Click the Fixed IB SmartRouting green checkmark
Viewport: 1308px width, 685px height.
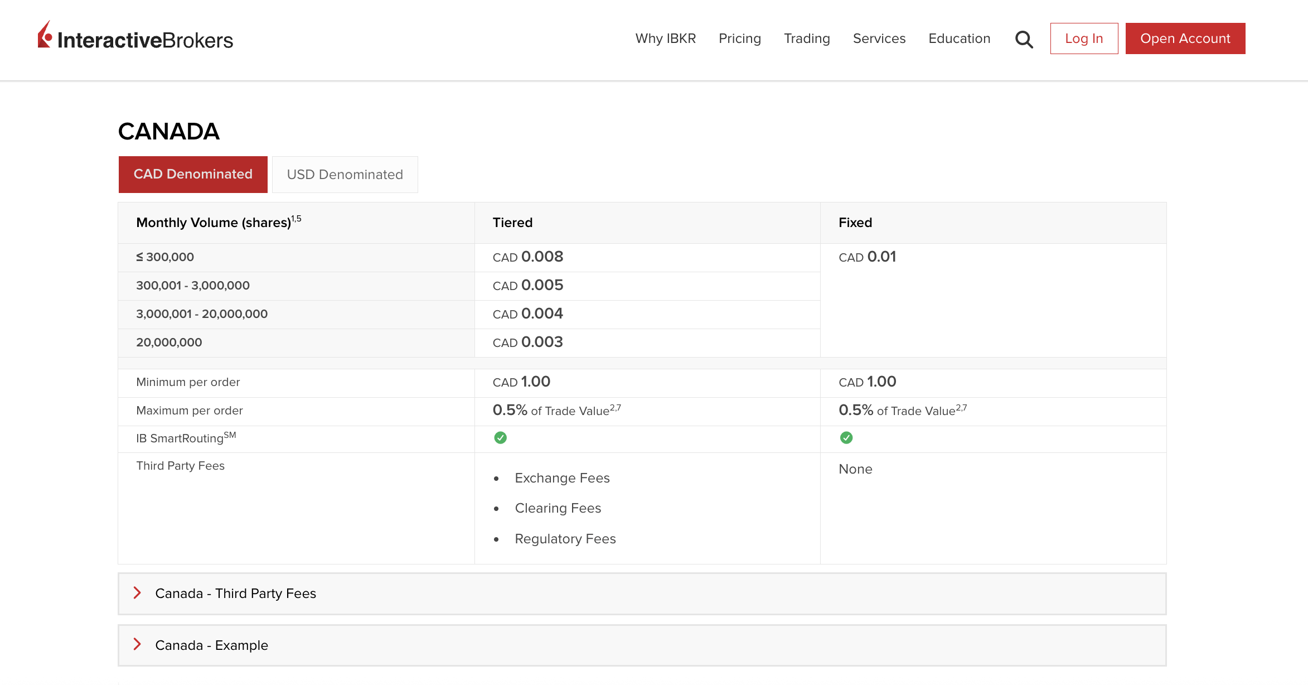click(x=846, y=438)
